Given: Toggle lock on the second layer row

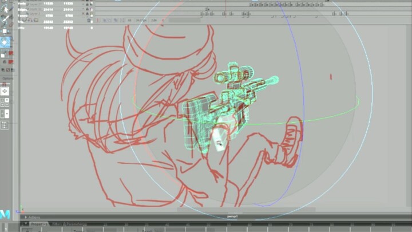Looking at the screenshot, I should click(x=87, y=9).
